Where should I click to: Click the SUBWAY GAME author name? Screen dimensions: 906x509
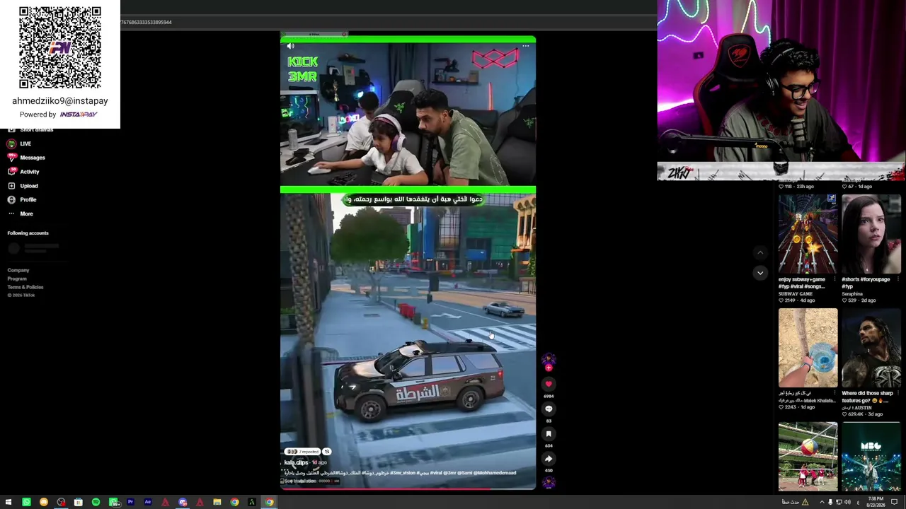[x=795, y=293]
